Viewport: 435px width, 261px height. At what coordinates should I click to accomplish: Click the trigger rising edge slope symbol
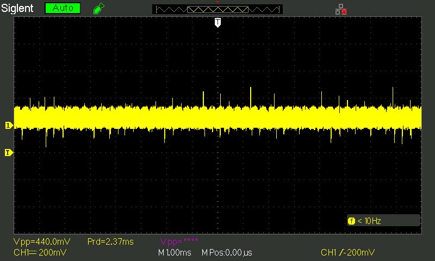342,252
